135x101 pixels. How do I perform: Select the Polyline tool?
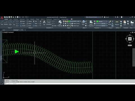(x=6, y=23)
